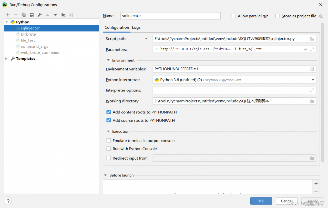The width and height of the screenshot is (328, 208).
Task: Click the OK button
Action: click(261, 201)
